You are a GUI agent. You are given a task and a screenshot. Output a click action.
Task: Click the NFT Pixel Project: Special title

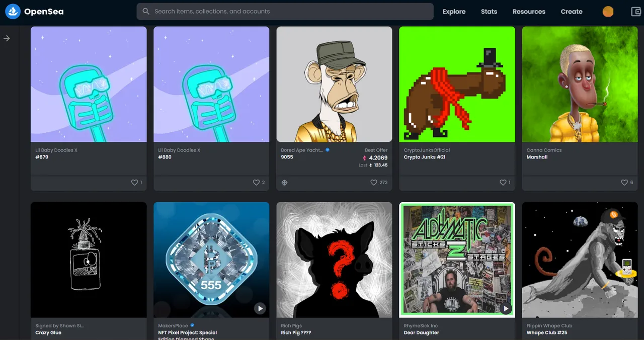point(187,332)
